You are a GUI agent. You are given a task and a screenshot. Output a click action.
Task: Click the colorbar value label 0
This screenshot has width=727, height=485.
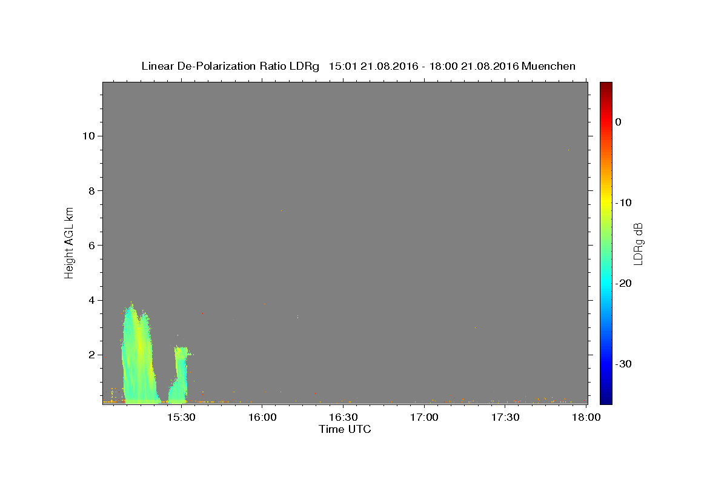tap(618, 122)
